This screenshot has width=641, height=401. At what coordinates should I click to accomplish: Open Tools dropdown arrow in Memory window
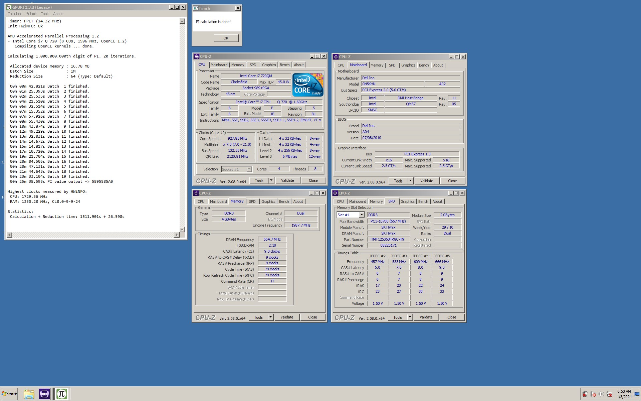pos(270,317)
